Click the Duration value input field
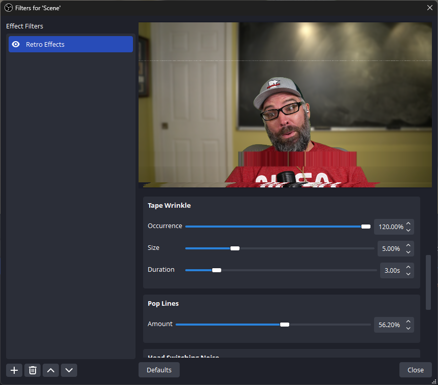Viewport: 438px width, 385px height. pos(392,271)
